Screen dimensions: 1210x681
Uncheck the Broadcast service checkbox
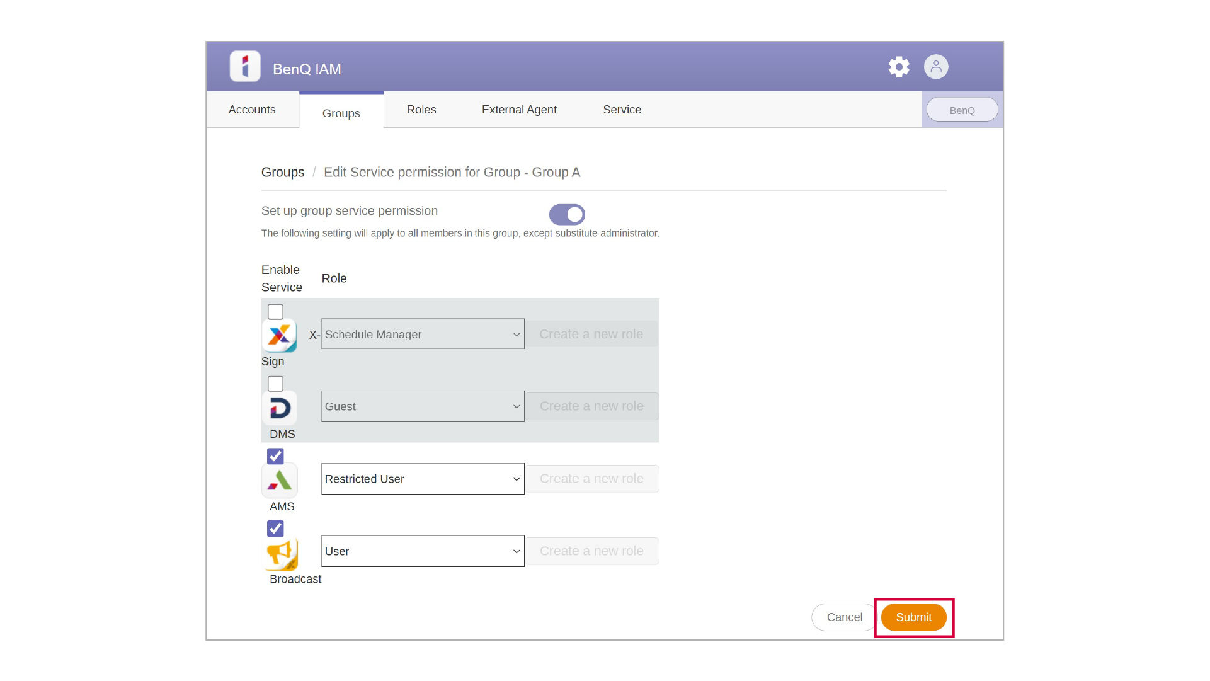[x=275, y=529]
